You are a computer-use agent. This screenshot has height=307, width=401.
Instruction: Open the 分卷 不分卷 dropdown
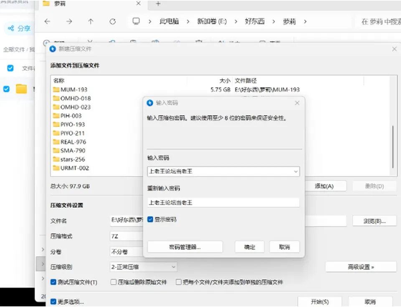coord(127,252)
